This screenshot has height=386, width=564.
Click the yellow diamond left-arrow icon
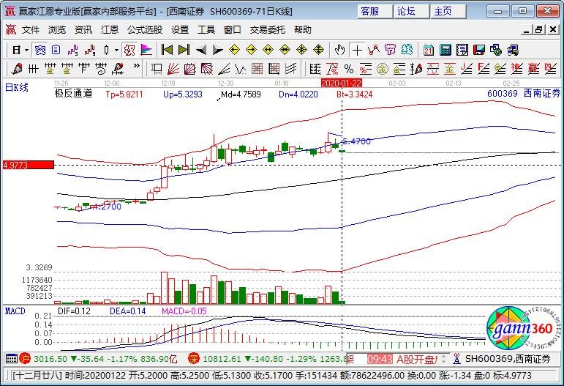click(235, 50)
